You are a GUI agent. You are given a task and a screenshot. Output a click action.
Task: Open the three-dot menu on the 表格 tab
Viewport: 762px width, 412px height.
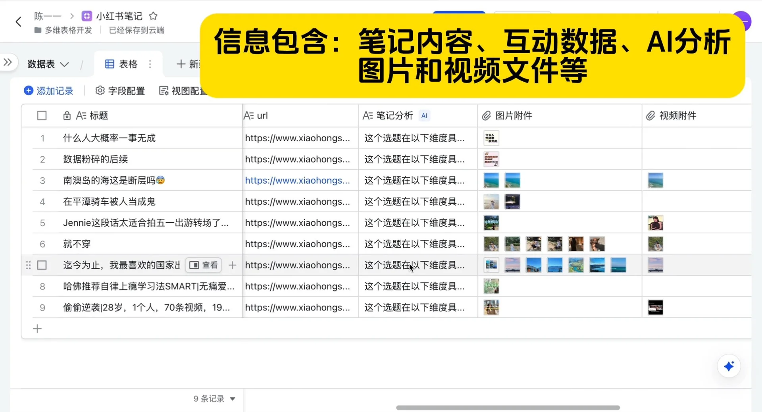click(x=150, y=64)
